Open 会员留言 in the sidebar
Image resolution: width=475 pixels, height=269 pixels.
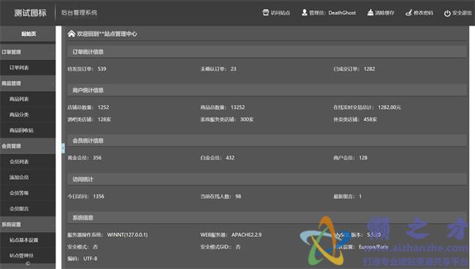tap(28, 209)
